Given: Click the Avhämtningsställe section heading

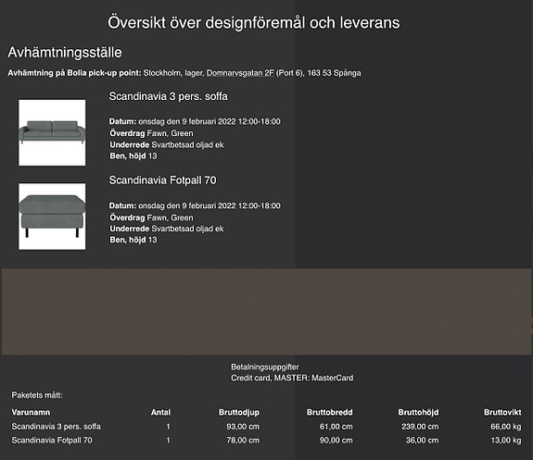Looking at the screenshot, I should 65,53.
